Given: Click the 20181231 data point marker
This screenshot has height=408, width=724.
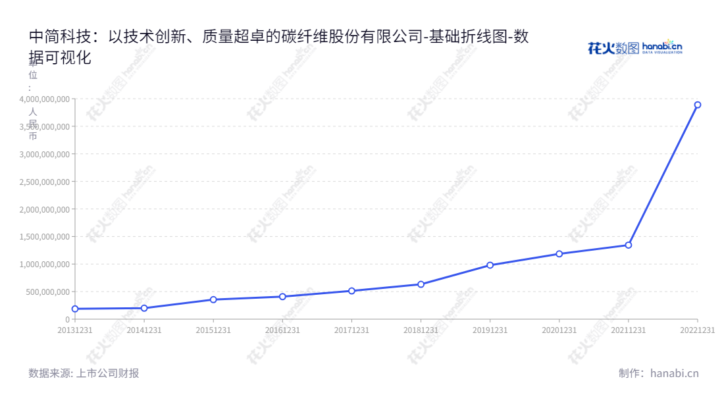Looking at the screenshot, I should click(x=420, y=284).
